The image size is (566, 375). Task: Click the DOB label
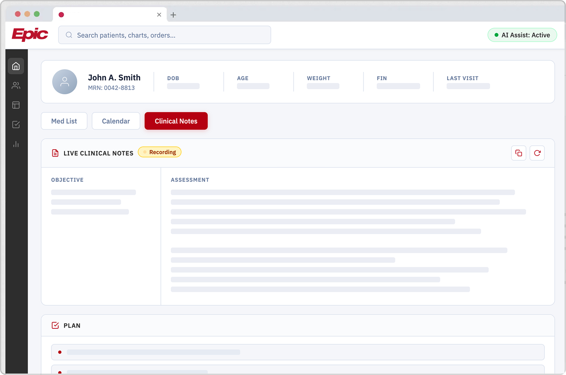tap(173, 78)
